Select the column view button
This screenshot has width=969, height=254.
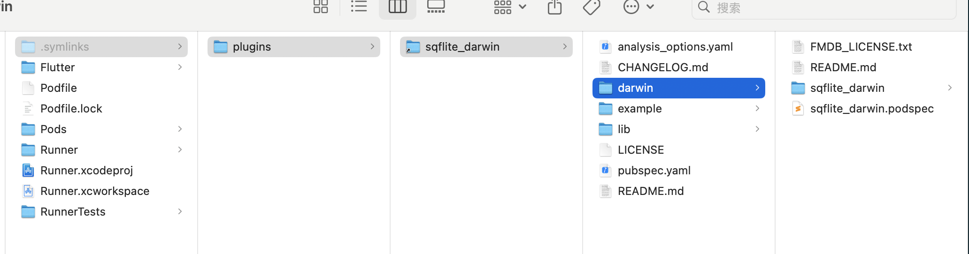tap(398, 7)
